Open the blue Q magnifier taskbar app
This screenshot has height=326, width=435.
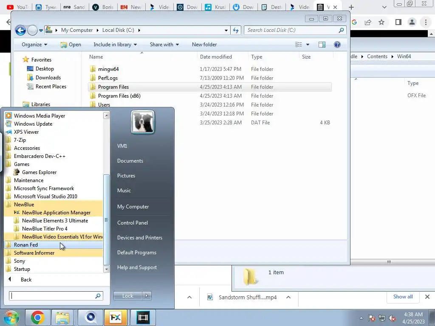[x=90, y=318]
